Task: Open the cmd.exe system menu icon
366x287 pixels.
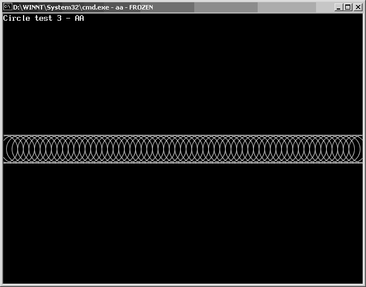Action: [x=7, y=7]
